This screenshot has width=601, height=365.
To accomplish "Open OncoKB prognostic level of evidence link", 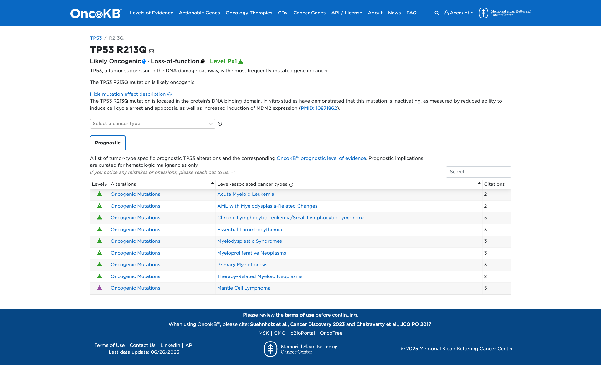I will point(321,158).
